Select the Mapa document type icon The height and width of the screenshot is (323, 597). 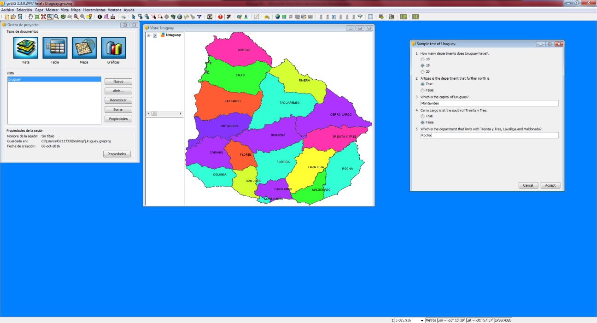pyautogui.click(x=84, y=48)
